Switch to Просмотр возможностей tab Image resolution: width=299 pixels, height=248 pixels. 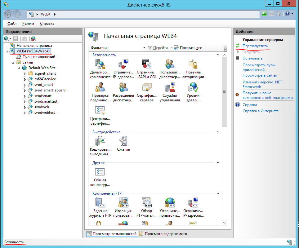pyautogui.click(x=112, y=234)
